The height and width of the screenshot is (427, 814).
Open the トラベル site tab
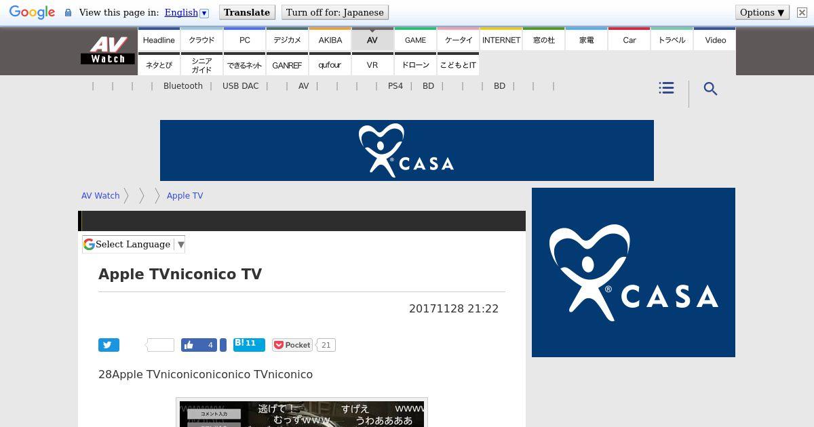tap(672, 39)
